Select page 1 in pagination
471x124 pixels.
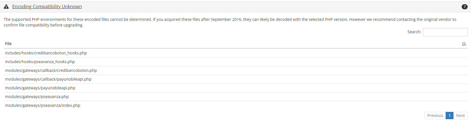[450, 116]
